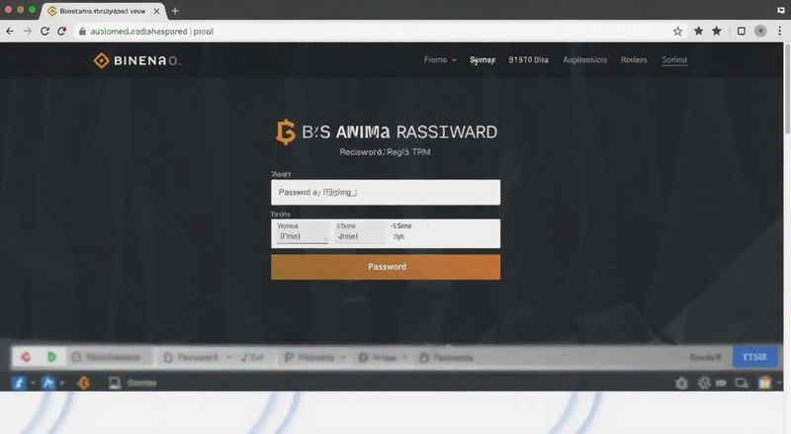The image size is (791, 434).
Task: Click the first blurred item in bottom bar
Action: (x=107, y=357)
